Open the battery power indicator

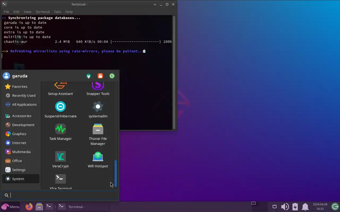295,207
